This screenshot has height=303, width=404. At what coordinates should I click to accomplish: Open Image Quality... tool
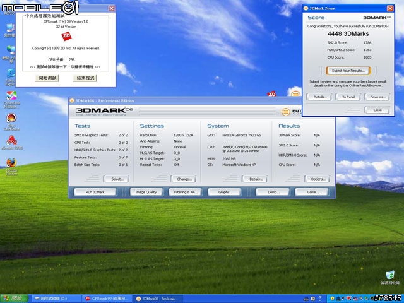click(x=146, y=192)
